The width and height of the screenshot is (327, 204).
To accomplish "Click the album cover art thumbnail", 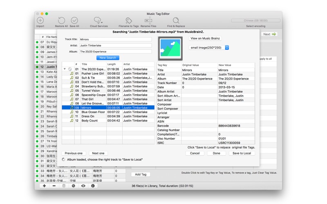I will point(170,49).
